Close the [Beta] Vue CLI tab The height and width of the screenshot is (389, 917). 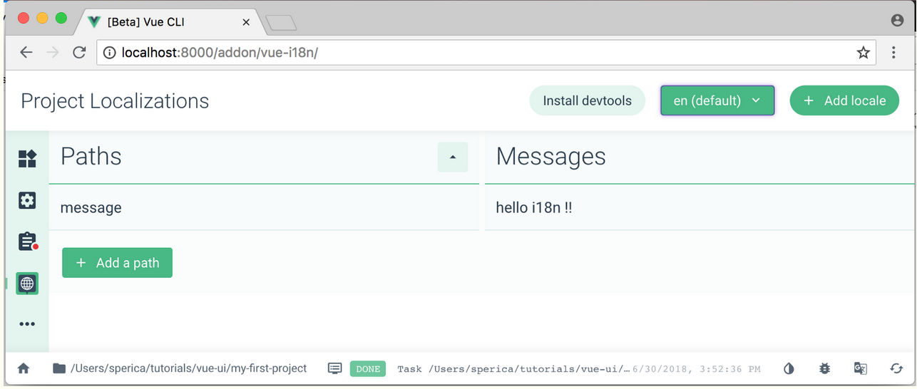(246, 22)
